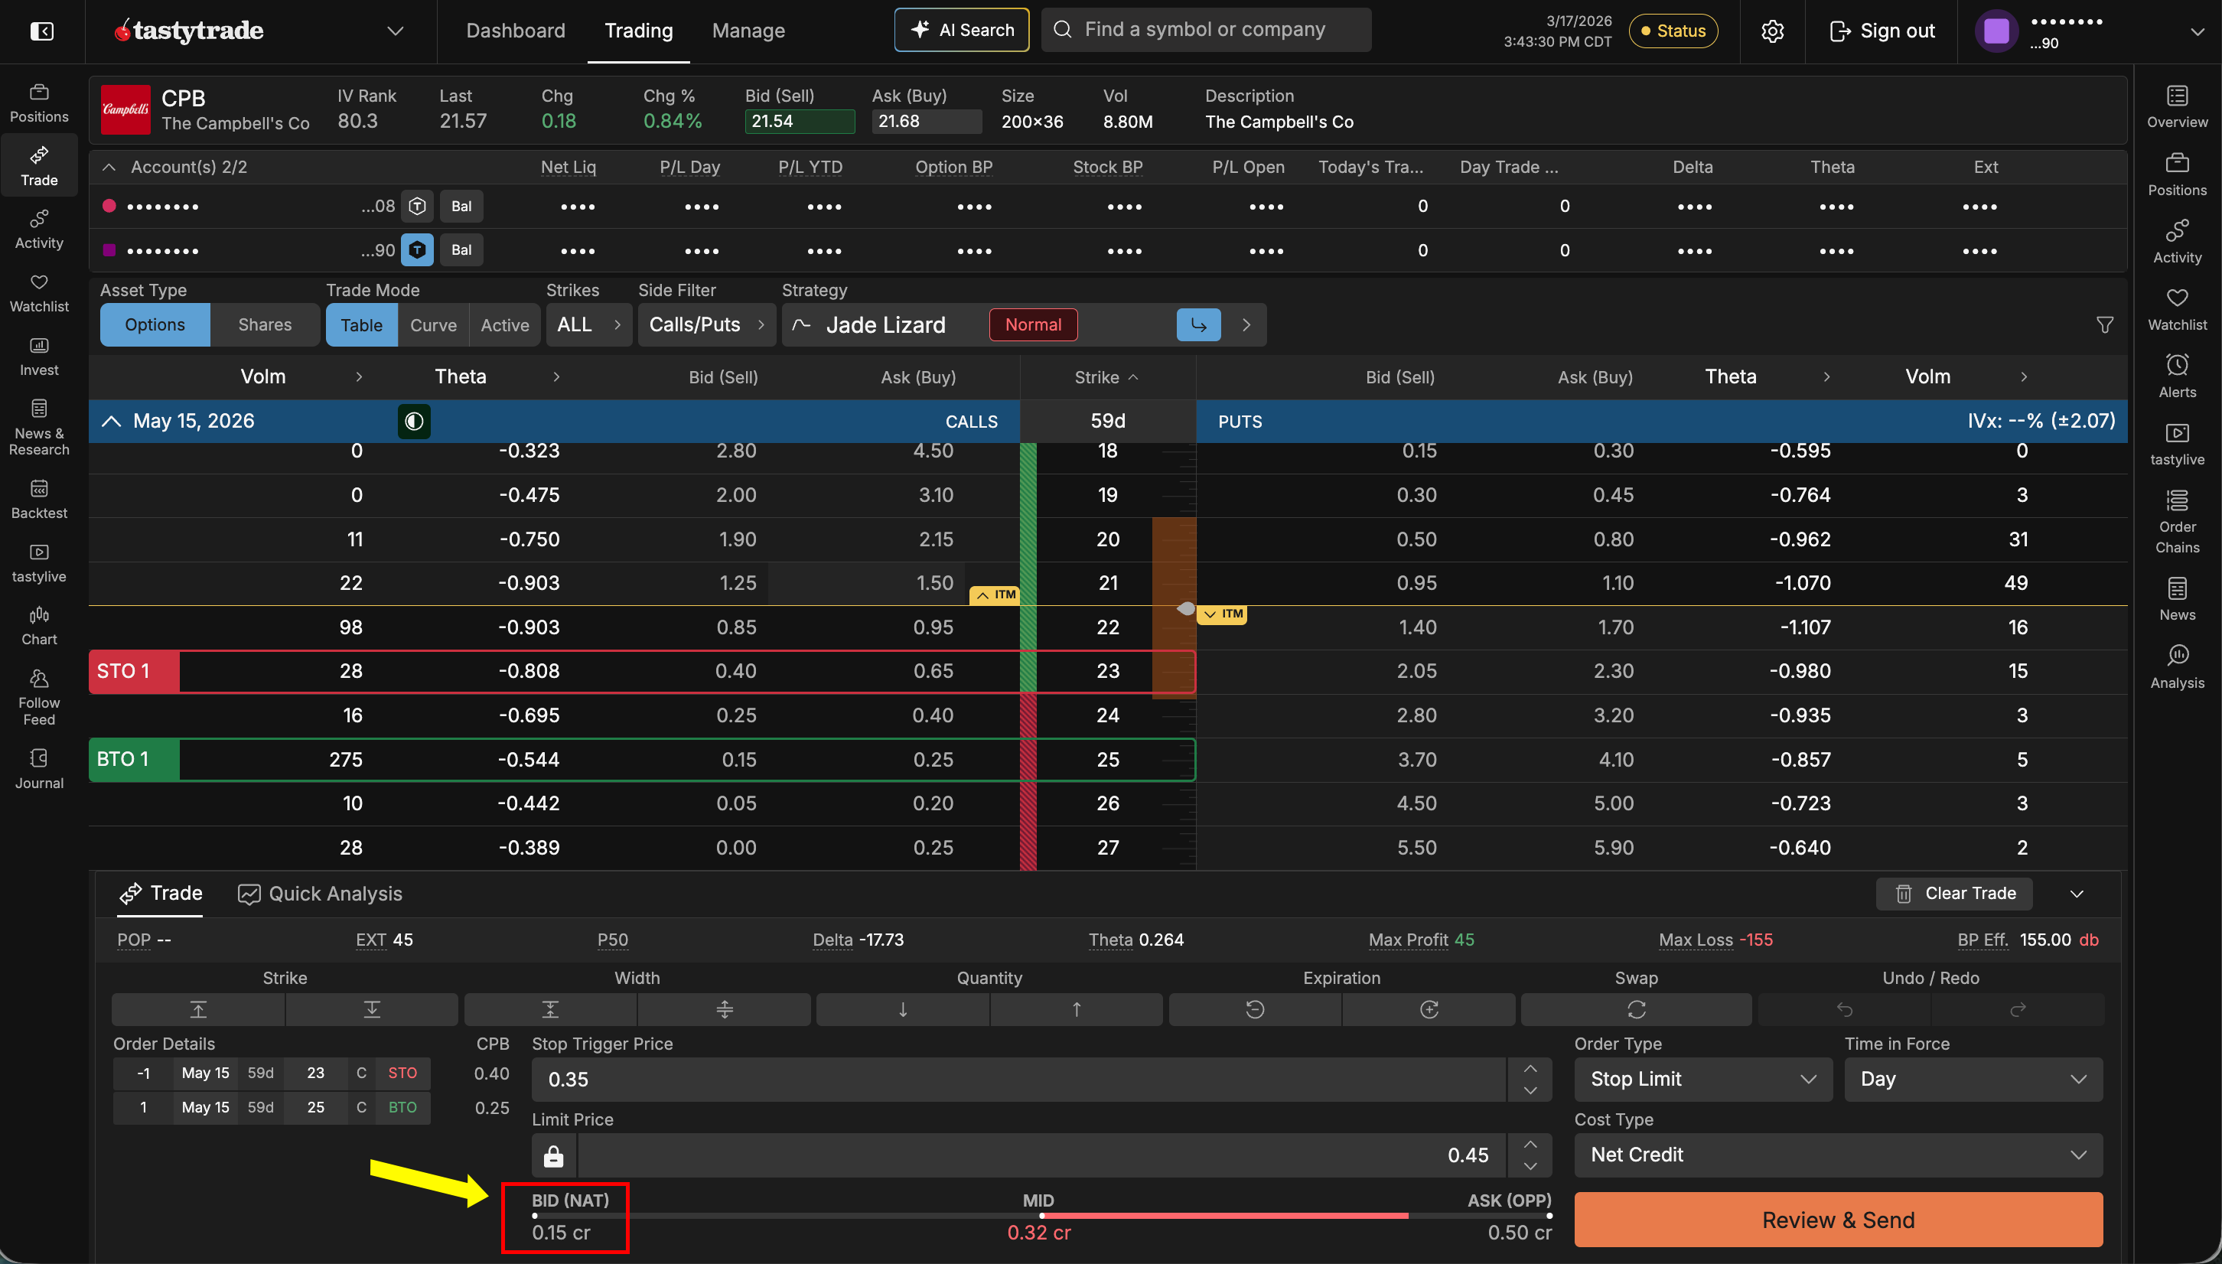Open Strikes ALL selector
2222x1264 pixels.
click(x=589, y=324)
